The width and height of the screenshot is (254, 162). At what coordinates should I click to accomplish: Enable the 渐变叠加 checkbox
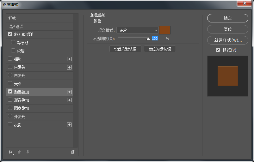click(10, 100)
